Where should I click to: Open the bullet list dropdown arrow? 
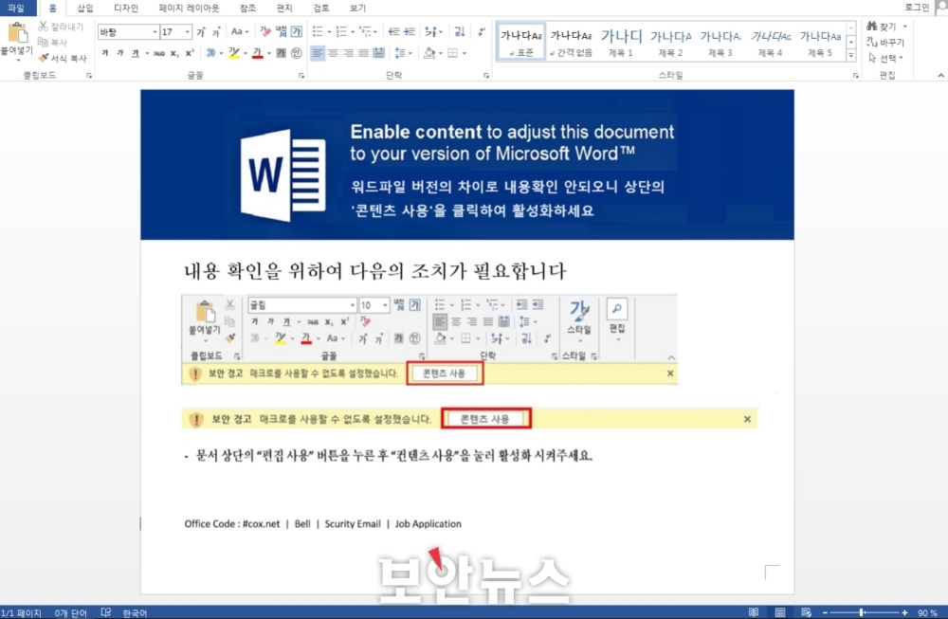[x=329, y=31]
